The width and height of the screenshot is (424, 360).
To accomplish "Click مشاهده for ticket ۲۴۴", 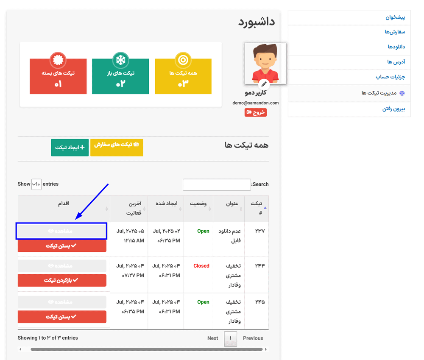I will [62, 265].
